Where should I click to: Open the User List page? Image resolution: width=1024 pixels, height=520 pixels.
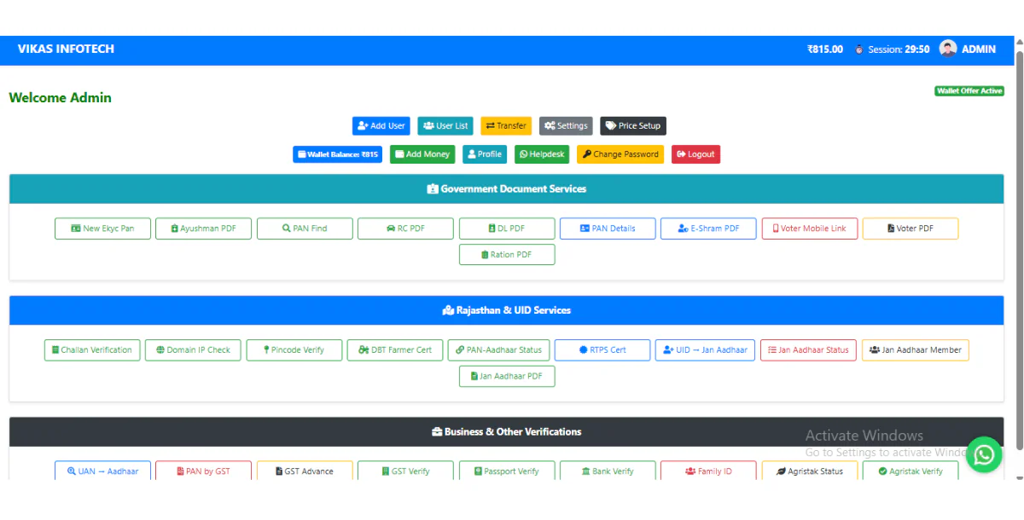[x=445, y=126]
